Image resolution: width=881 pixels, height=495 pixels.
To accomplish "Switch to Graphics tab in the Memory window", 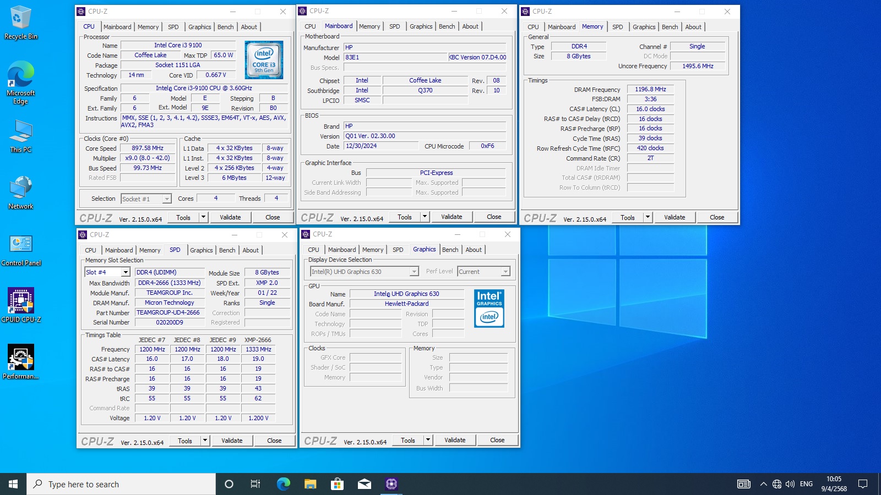I will pyautogui.click(x=644, y=27).
